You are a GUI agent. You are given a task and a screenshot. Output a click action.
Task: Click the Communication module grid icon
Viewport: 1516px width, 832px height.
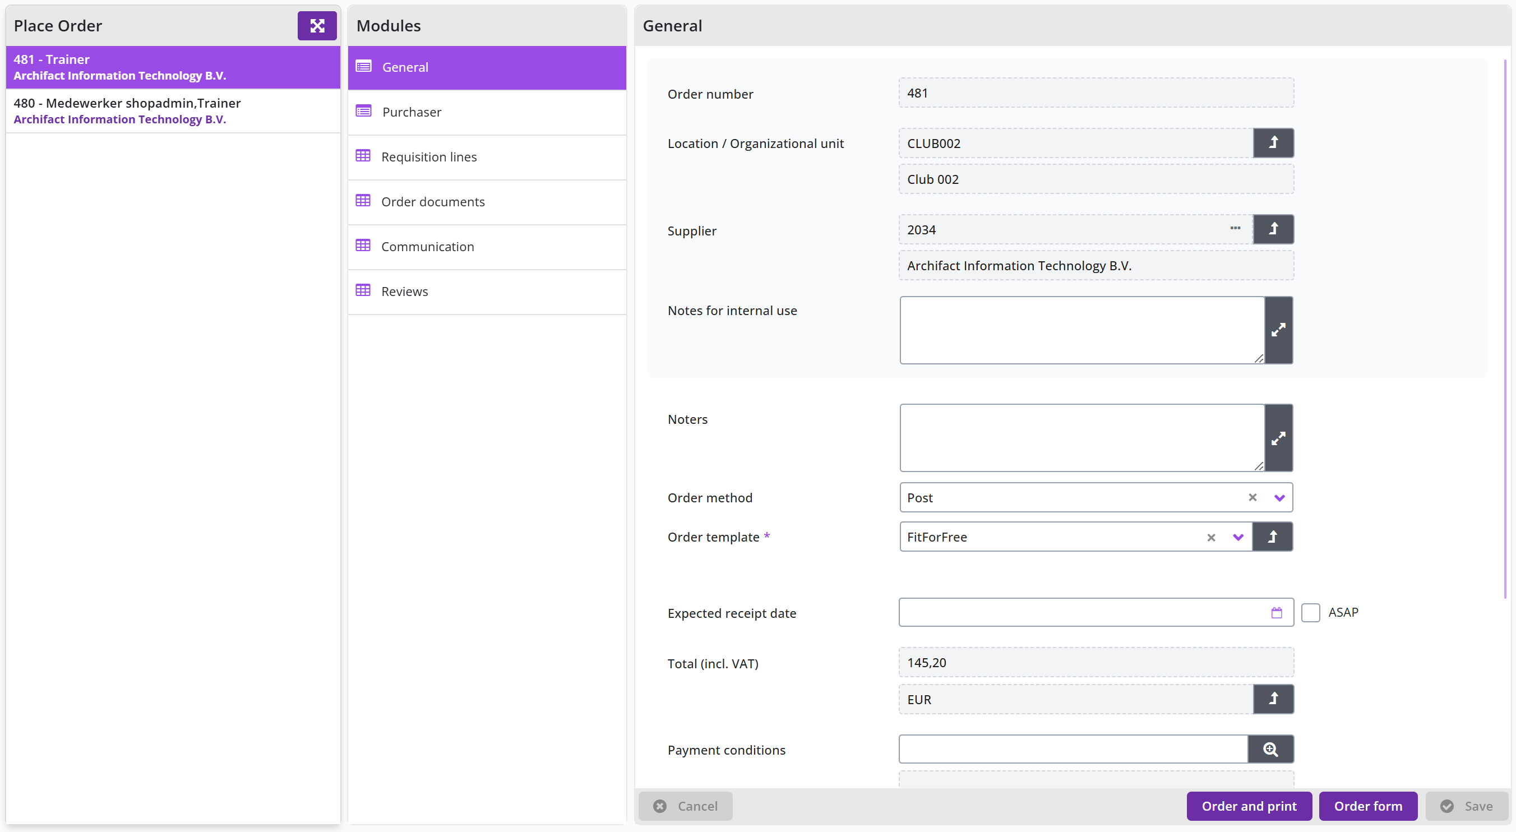point(363,246)
